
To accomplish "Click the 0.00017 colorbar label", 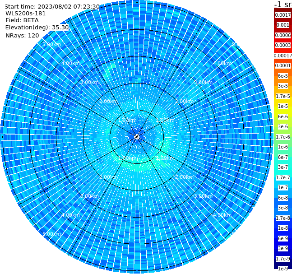I will [283, 56].
